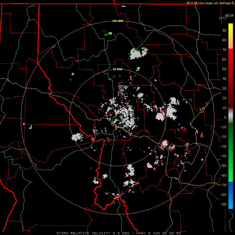The image size is (235, 235).
Task: Select the -30 scale value
Action: (x=223, y=146)
